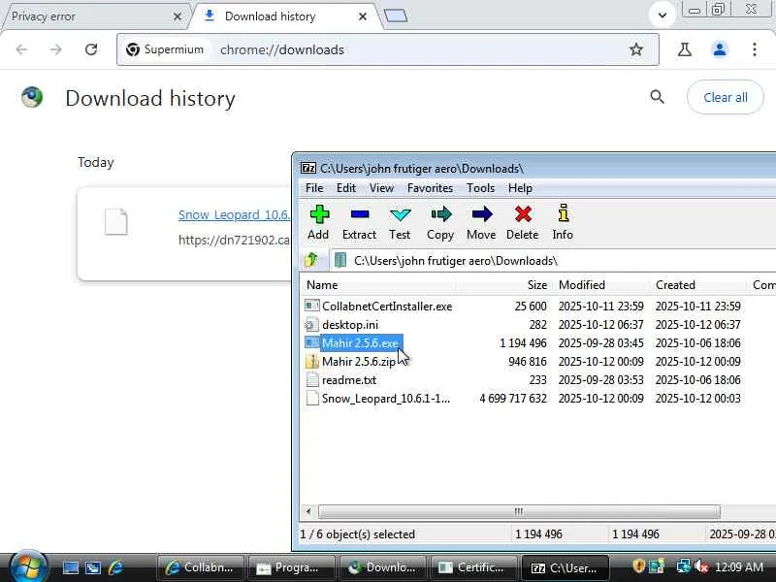776x582 pixels.
Task: Open the Edit menu in 7-Zip
Action: click(x=346, y=188)
